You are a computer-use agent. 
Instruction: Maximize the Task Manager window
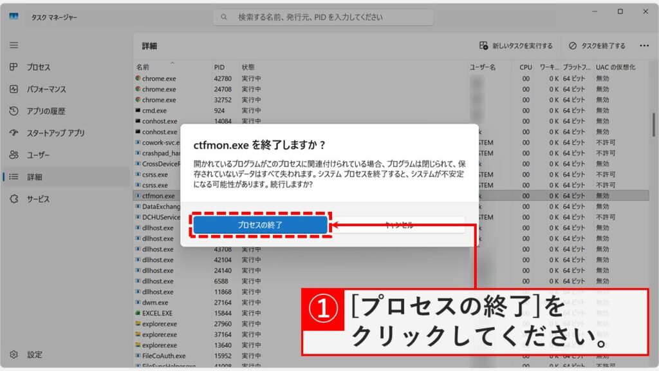click(620, 12)
